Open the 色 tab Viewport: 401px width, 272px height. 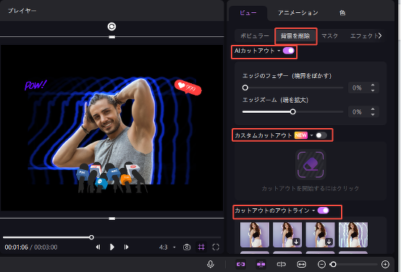[x=342, y=13]
